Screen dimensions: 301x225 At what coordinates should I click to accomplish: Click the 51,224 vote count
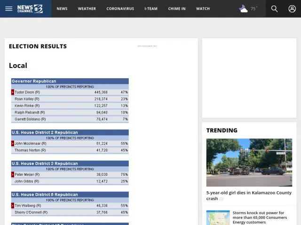tap(102, 143)
